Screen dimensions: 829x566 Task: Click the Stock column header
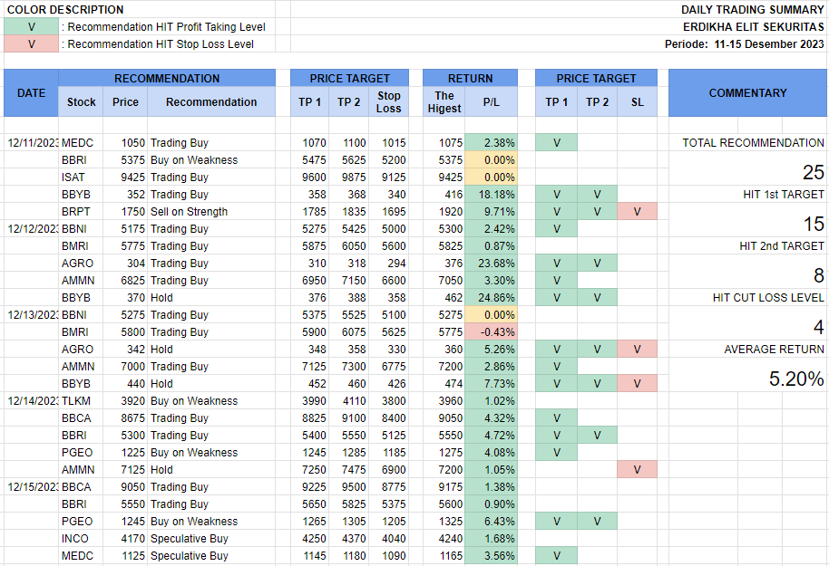tap(82, 102)
